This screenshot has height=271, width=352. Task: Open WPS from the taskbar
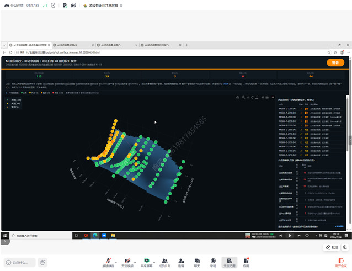coord(86,235)
